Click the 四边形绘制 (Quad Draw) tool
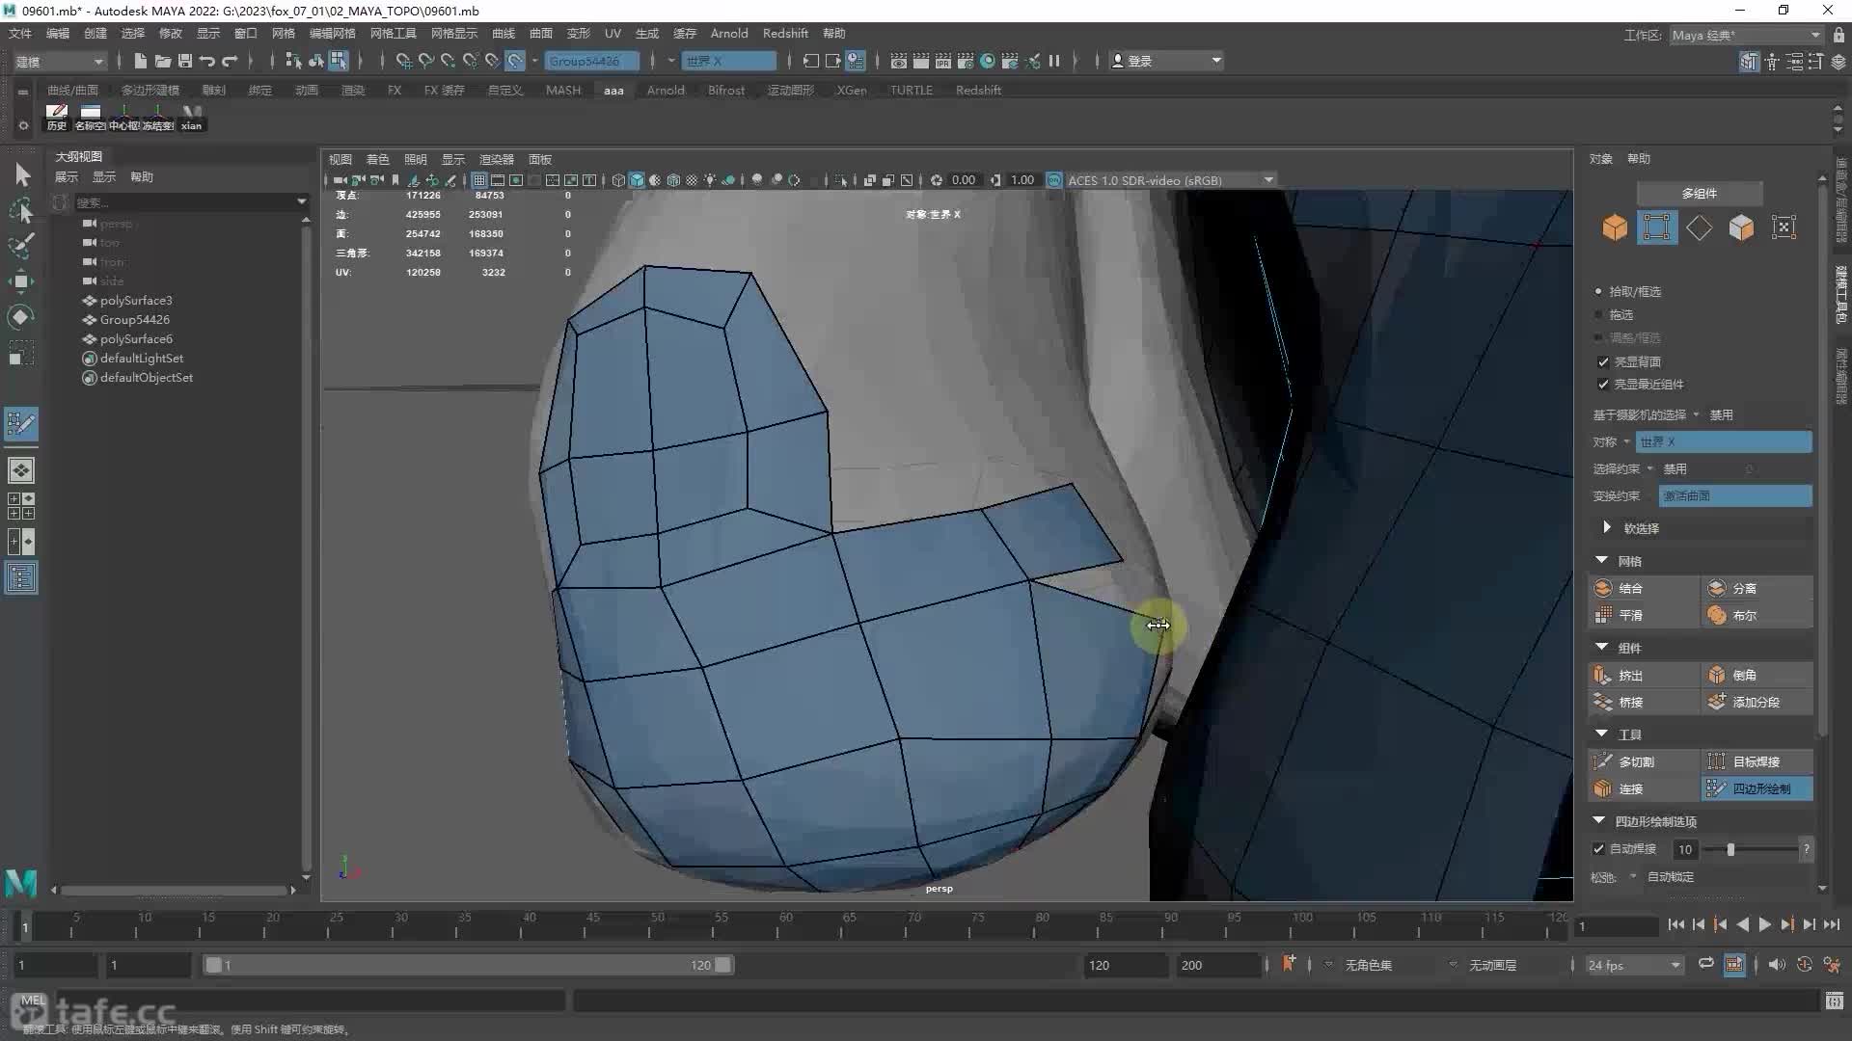Screen dimensions: 1852x1041 coord(1757,788)
